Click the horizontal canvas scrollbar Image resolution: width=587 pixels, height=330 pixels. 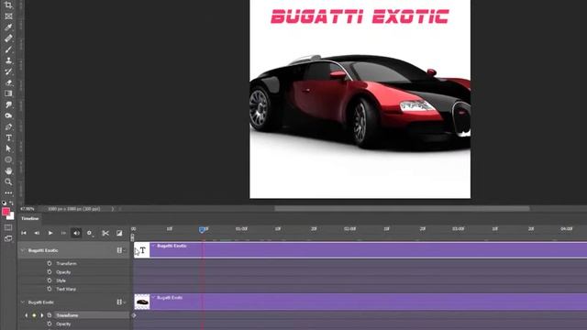(x=402, y=208)
